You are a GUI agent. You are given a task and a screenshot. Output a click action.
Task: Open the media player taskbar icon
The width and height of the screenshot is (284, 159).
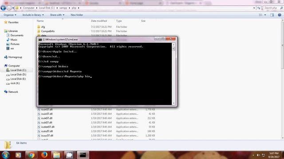tap(18, 155)
